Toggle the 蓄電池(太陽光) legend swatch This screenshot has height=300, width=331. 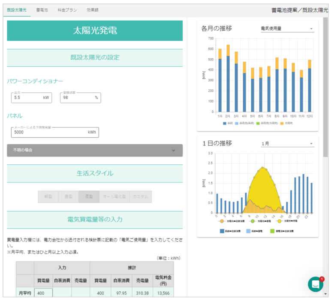point(258,123)
